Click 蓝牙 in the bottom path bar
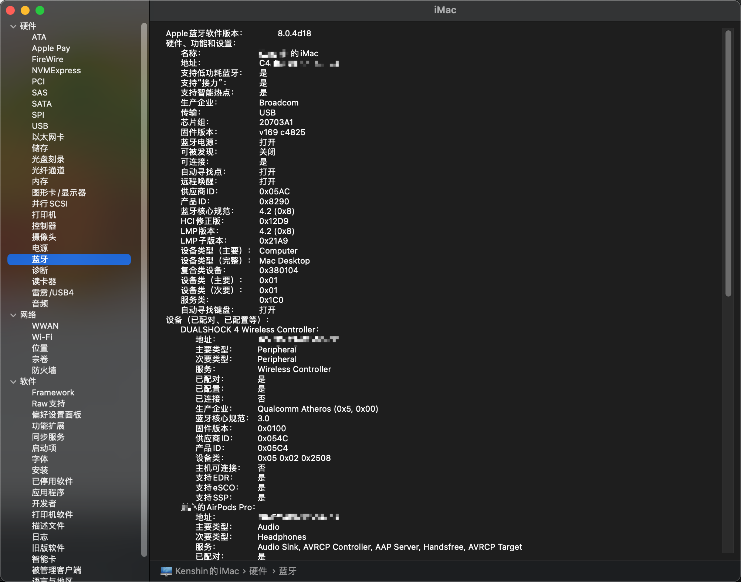This screenshot has width=741, height=582. point(288,571)
